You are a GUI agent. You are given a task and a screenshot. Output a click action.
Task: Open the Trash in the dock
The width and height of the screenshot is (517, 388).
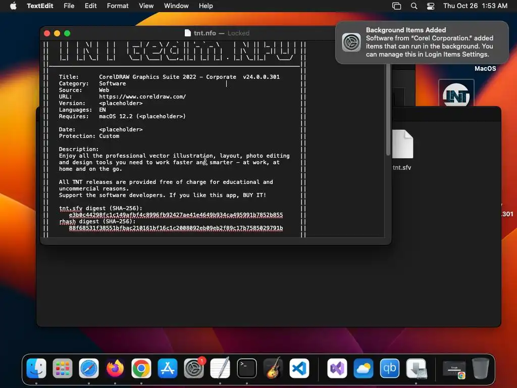coord(481,368)
